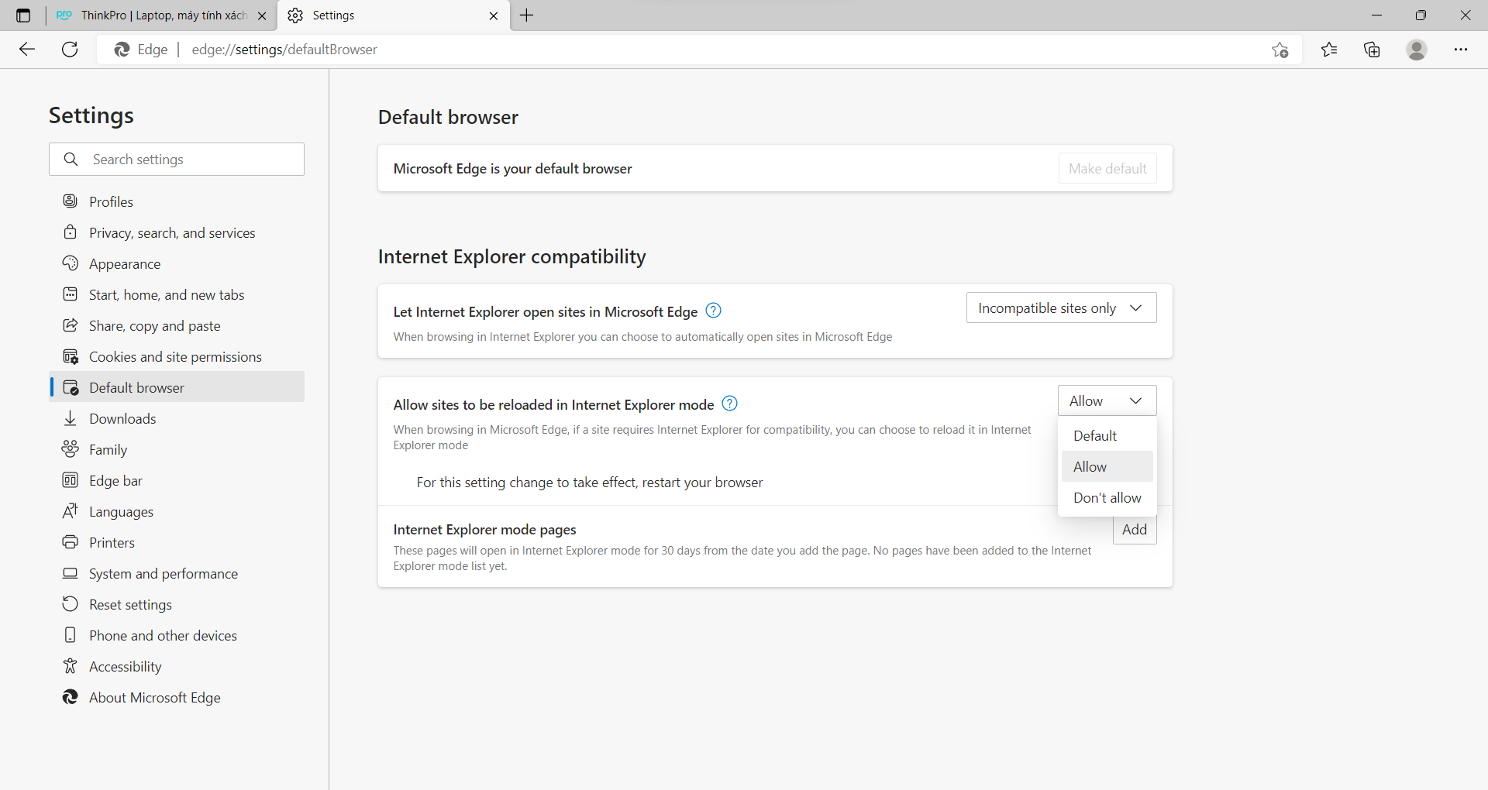This screenshot has width=1488, height=790.
Task: Restore down the Edge window
Action: click(x=1421, y=15)
